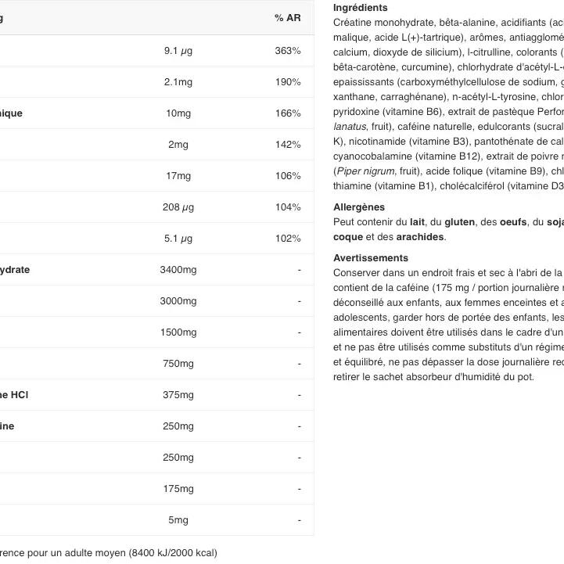This screenshot has height=564, width=564.
Task: Click the 175mg amount cell
Action: click(178, 489)
